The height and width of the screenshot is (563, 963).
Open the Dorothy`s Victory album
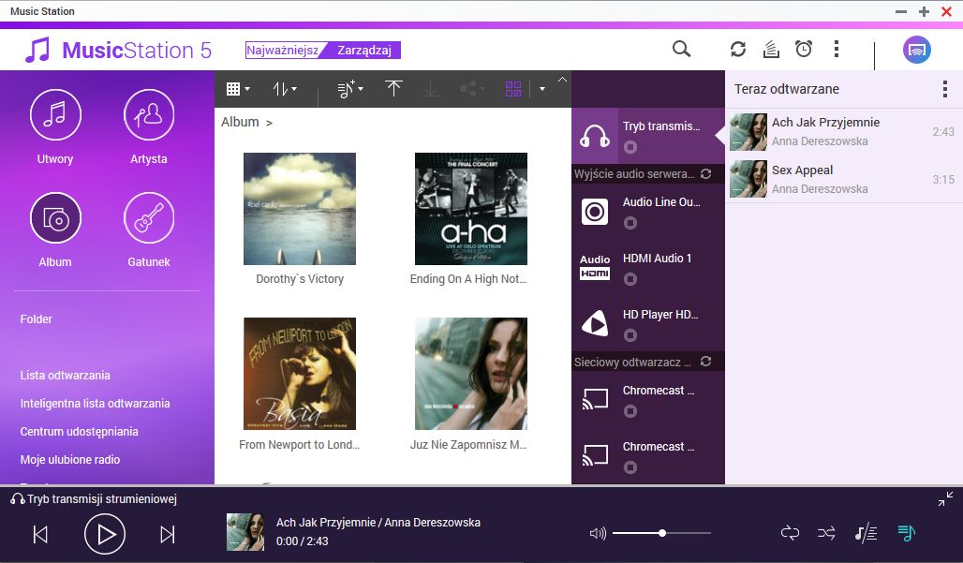[300, 209]
